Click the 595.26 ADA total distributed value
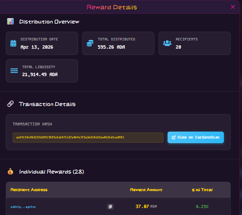242x215 pixels. click(111, 47)
